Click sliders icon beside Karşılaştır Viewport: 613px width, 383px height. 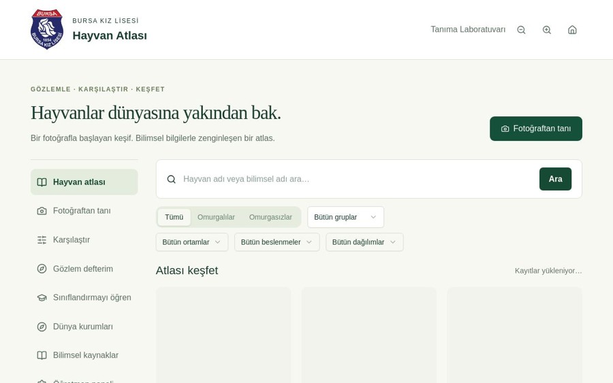42,240
